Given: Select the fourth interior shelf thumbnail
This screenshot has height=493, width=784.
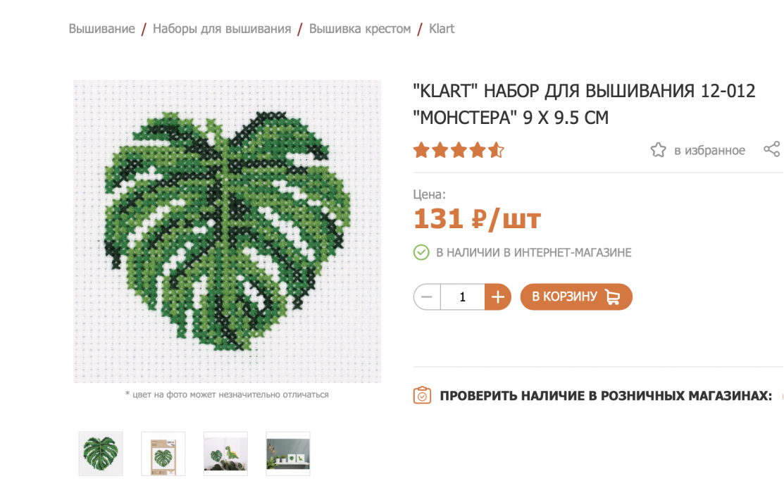Looking at the screenshot, I should [288, 454].
